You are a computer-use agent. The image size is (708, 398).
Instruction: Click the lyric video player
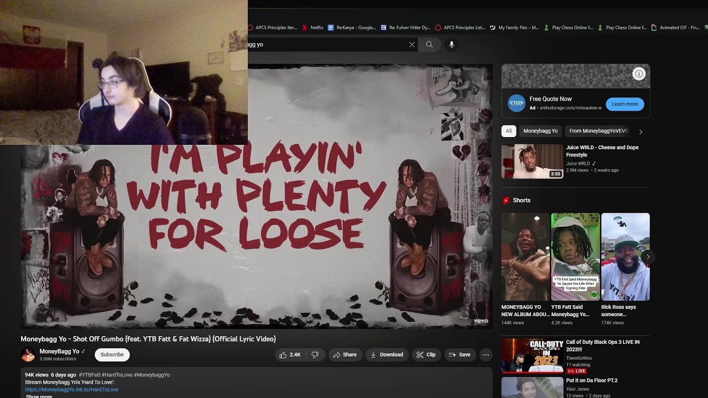(x=257, y=196)
